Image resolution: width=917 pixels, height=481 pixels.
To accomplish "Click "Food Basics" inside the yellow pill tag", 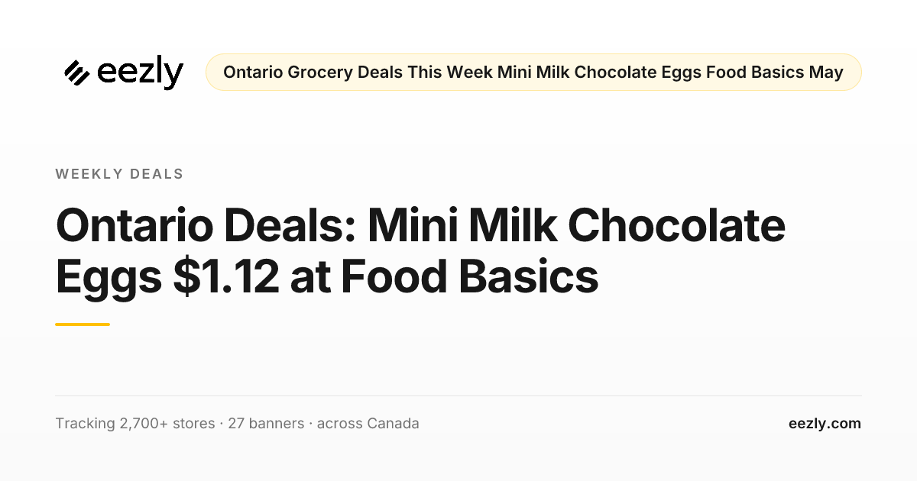I will (x=755, y=73).
